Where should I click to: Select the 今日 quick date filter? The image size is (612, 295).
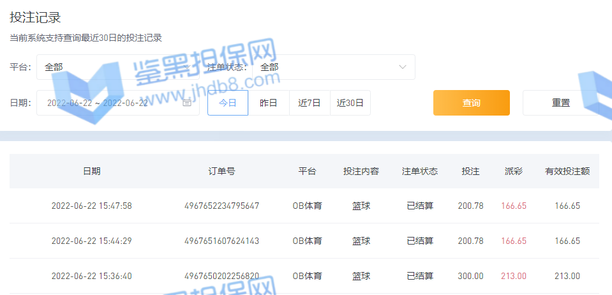click(x=228, y=103)
